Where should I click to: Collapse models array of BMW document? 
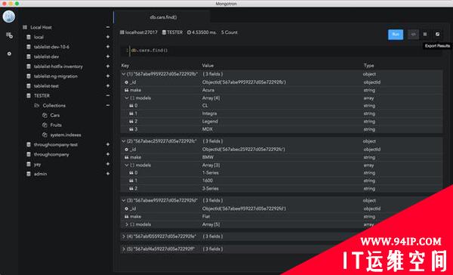[127, 165]
